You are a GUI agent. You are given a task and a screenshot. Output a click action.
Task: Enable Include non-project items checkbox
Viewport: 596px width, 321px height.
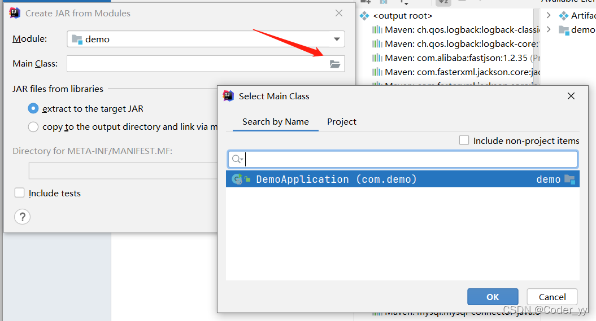click(464, 140)
